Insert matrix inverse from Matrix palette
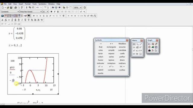The width and height of the screenshot is (193, 108). 141,44
